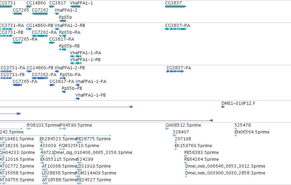Click the 524299 EST label
291x185 pixels.
85,159
